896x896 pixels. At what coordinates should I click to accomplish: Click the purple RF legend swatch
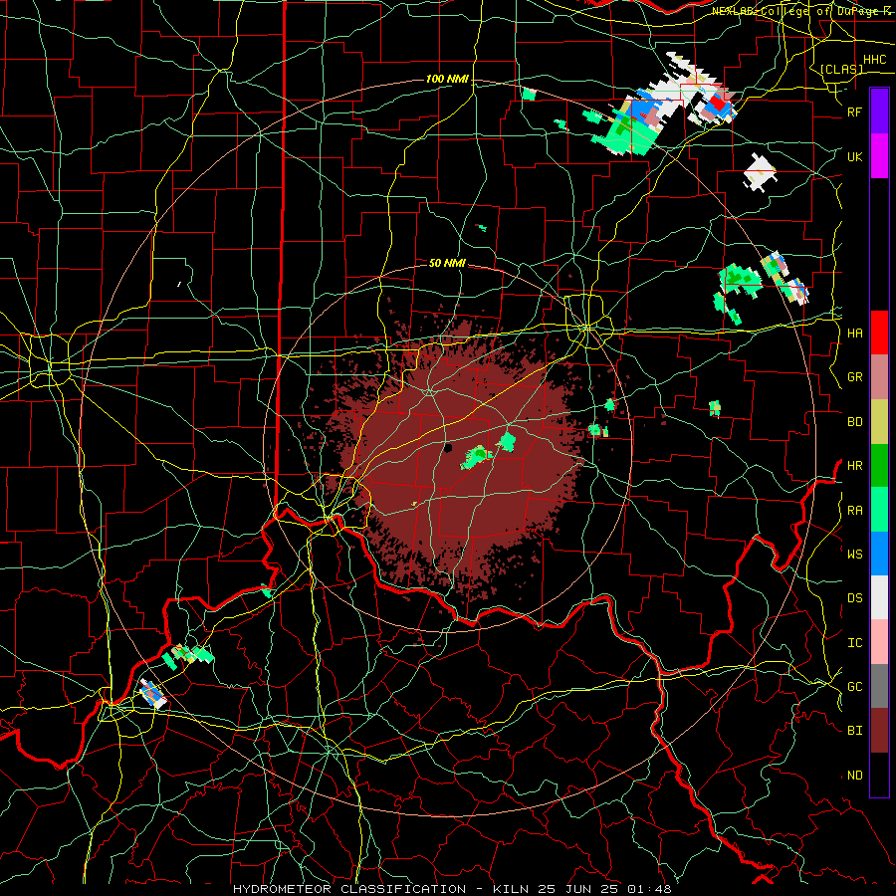click(x=879, y=112)
